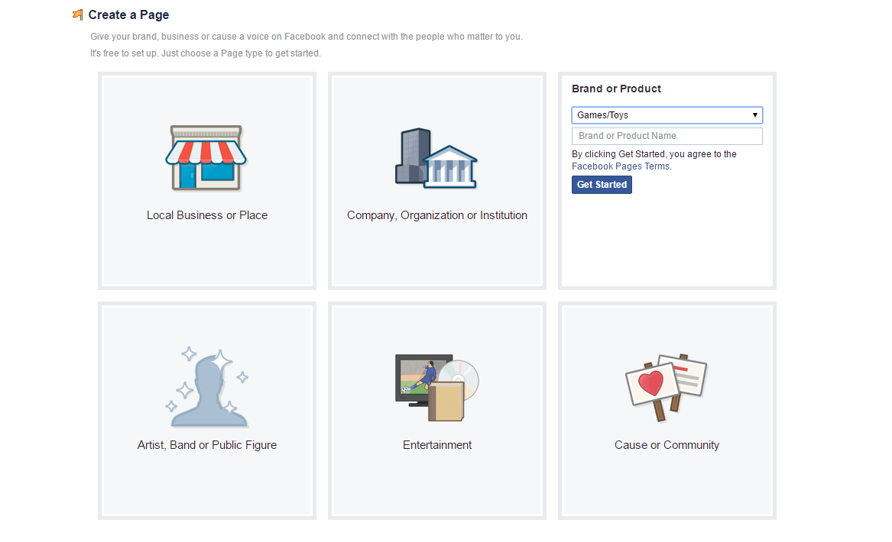Click the heart on the front sign
The width and height of the screenshot is (892, 542).
click(650, 383)
